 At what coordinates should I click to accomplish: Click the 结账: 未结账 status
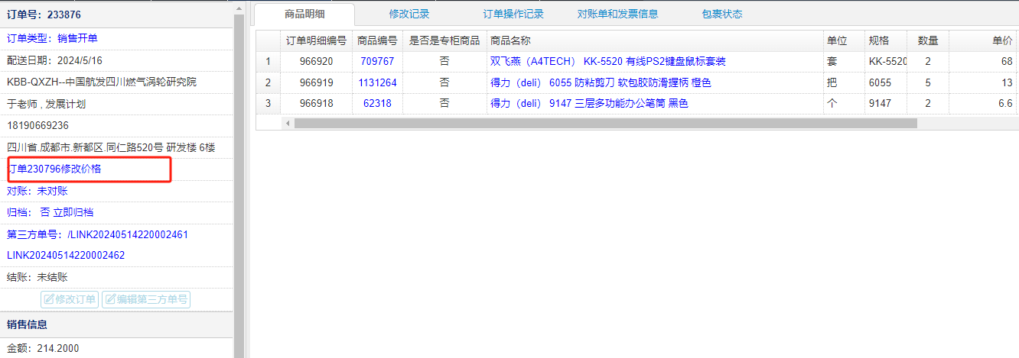click(37, 277)
